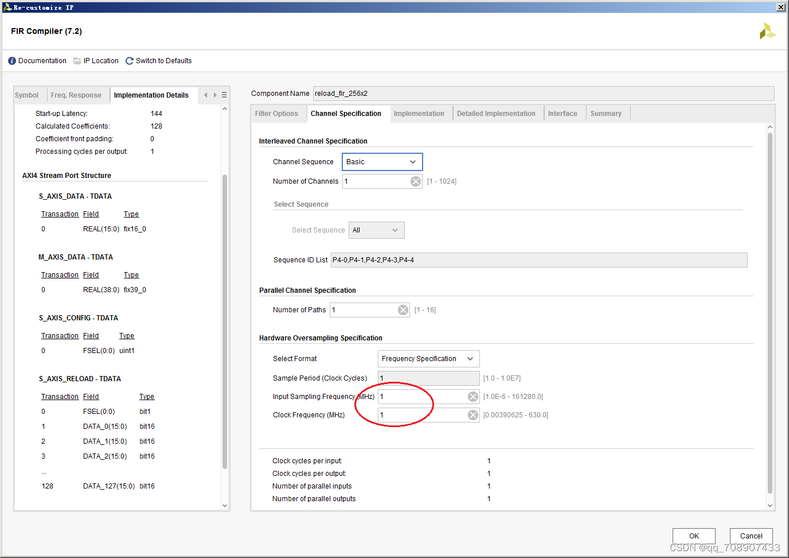Click the S_AXIS_DATA - TDATA heading
The image size is (789, 558).
75,196
